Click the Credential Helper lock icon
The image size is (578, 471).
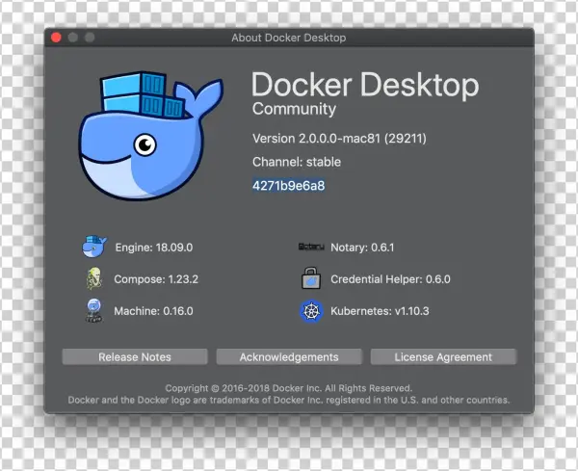pos(310,279)
